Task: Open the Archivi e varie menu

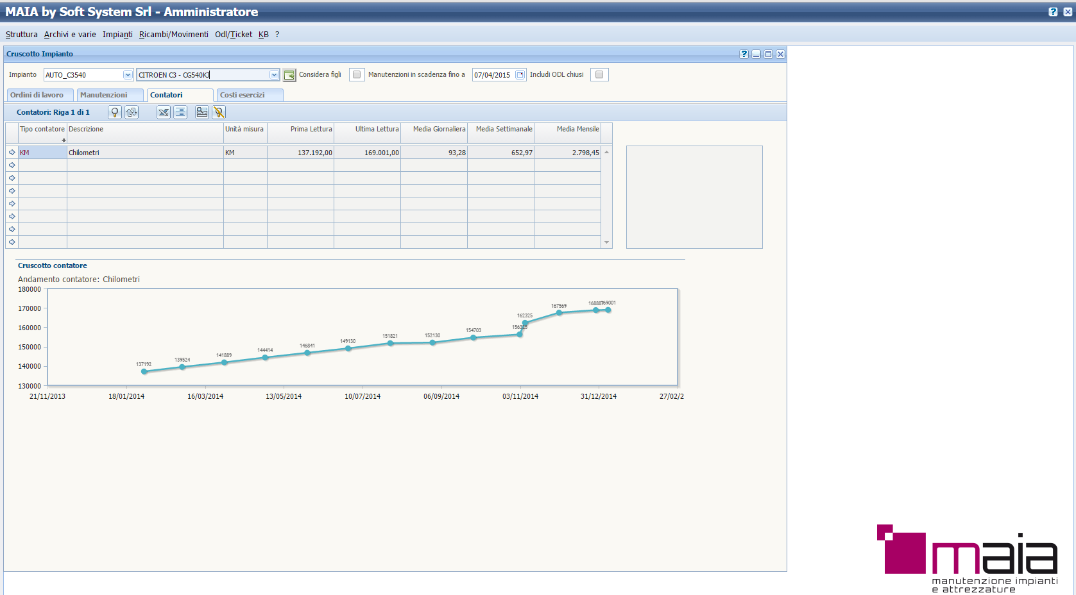Action: pos(70,35)
